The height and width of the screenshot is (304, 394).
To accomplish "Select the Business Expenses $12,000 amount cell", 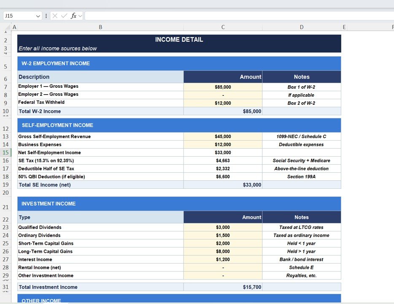I will (223, 144).
